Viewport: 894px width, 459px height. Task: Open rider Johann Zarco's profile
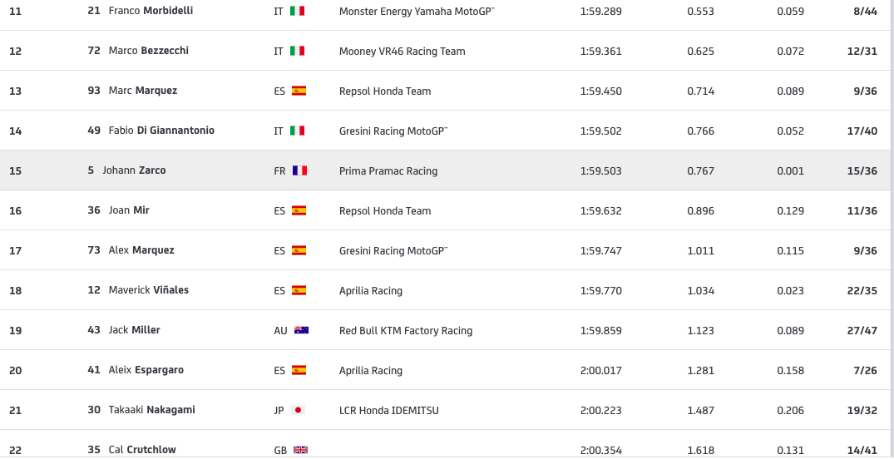(x=134, y=170)
